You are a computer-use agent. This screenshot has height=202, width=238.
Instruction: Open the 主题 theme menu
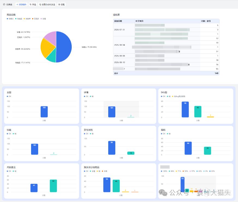coord(61,5)
